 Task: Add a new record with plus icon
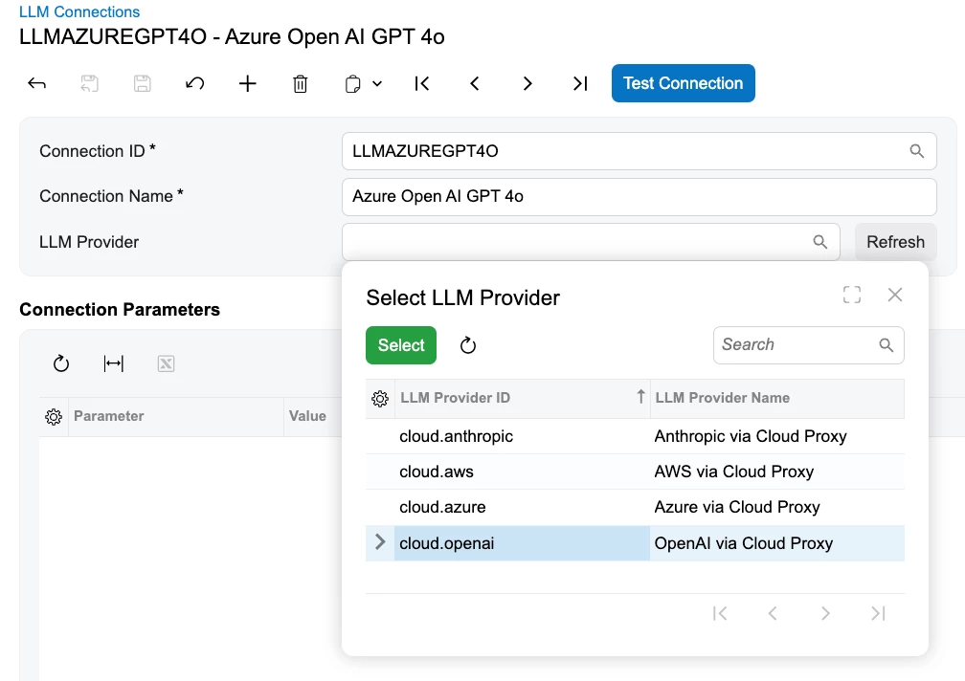tap(247, 83)
